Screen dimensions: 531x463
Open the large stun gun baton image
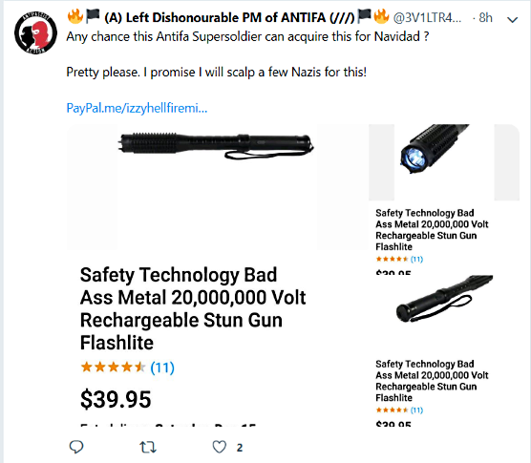click(217, 146)
